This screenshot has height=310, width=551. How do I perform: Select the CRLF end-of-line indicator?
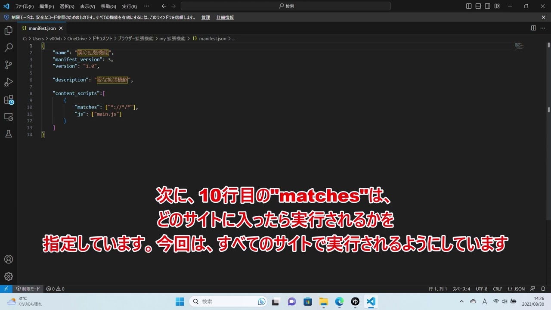tap(497, 289)
